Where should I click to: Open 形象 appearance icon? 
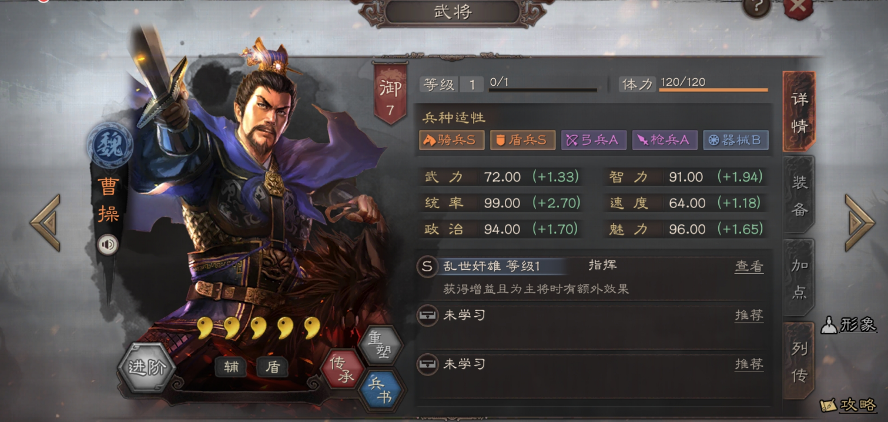(849, 324)
